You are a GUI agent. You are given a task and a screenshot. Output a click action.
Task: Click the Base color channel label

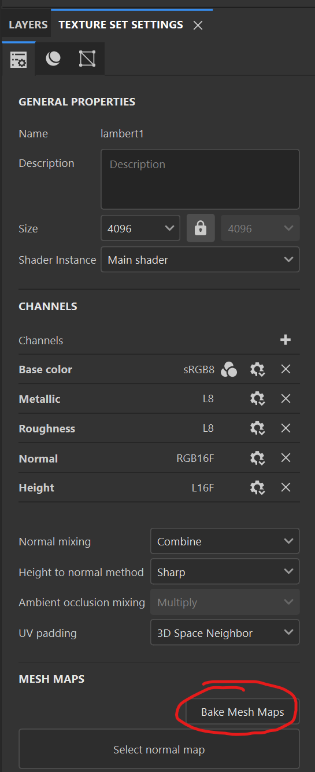tap(46, 369)
